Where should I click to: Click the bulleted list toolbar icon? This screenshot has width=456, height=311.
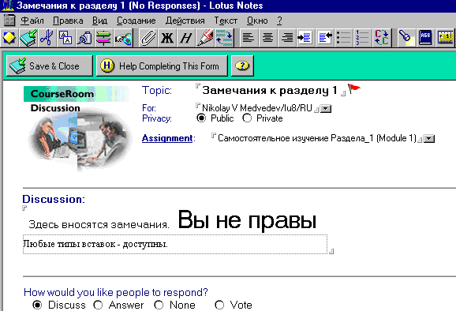(343, 38)
